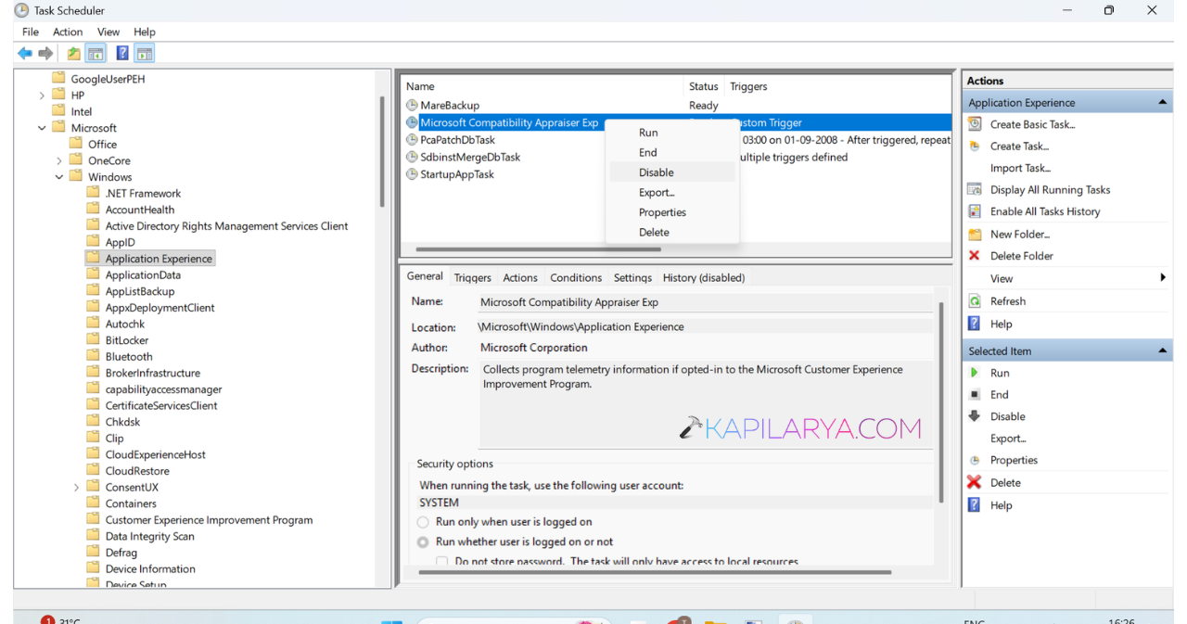1187x624 pixels.
Task: Collapse the Application Experience actions section
Action: pyautogui.click(x=1162, y=103)
